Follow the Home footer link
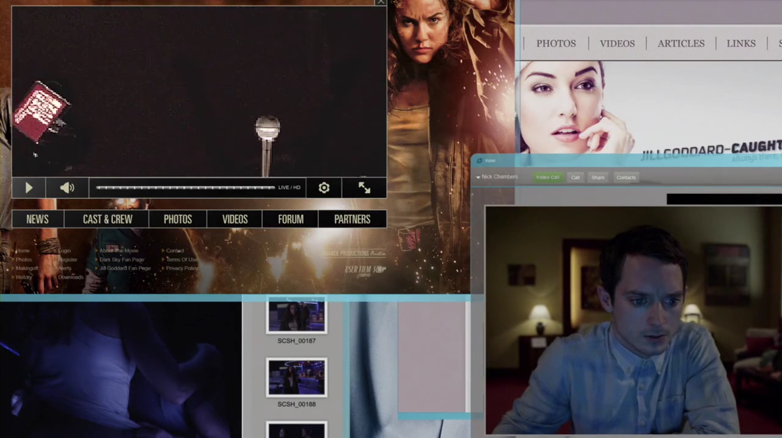This screenshot has height=438, width=782. 23,251
